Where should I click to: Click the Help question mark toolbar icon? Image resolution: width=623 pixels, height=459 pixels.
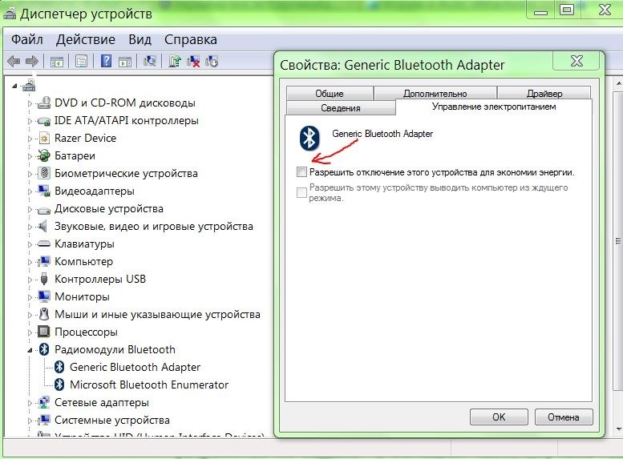pyautogui.click(x=106, y=61)
